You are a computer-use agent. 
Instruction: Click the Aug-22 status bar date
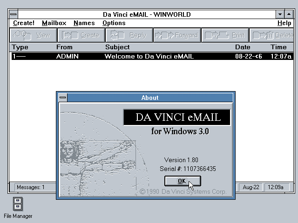251,187
